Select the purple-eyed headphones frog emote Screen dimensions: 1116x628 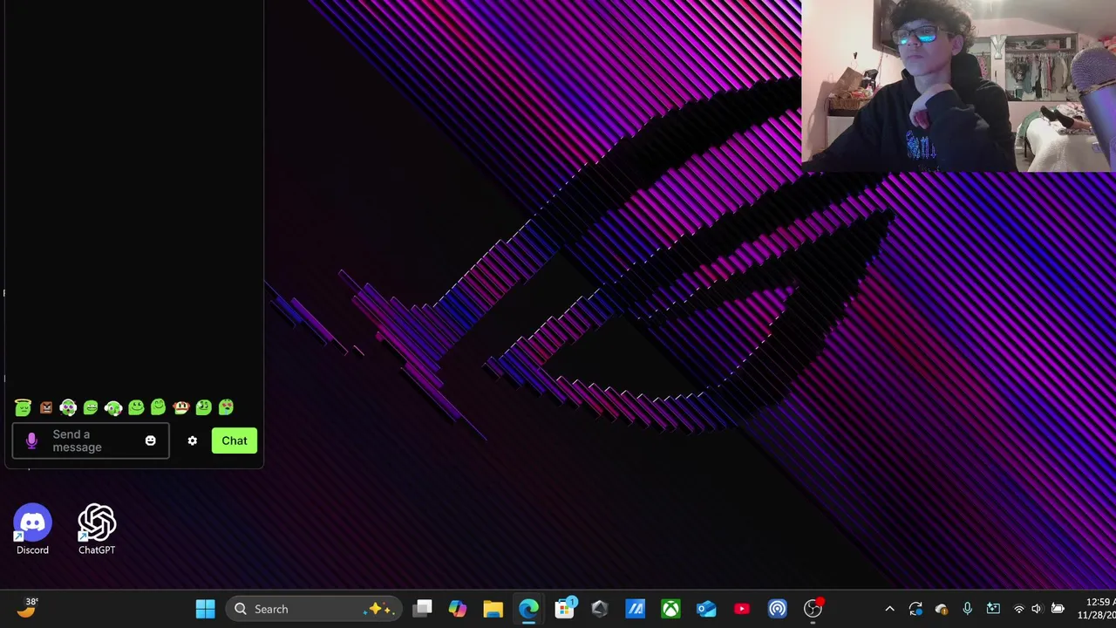pyautogui.click(x=68, y=407)
